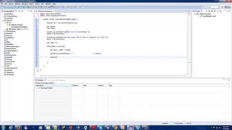Screen dimensions: 232x130
Task: Click the Open Perspective icon
Action: pyautogui.click(x=222, y=7)
